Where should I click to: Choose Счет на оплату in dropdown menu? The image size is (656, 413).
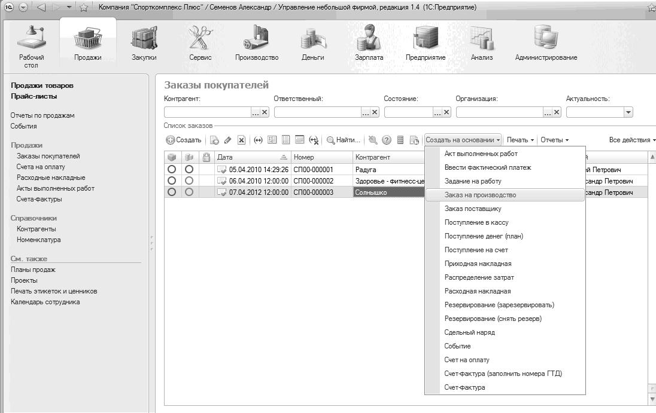[x=467, y=360]
